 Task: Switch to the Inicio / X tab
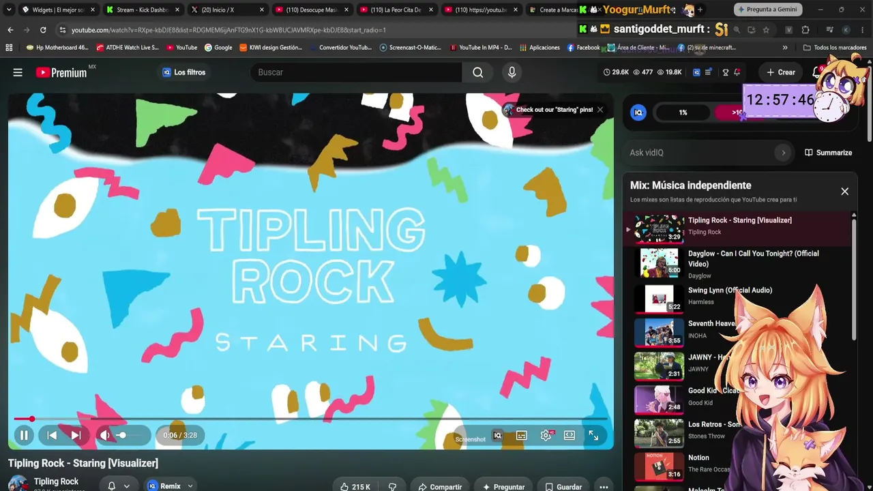coord(226,10)
